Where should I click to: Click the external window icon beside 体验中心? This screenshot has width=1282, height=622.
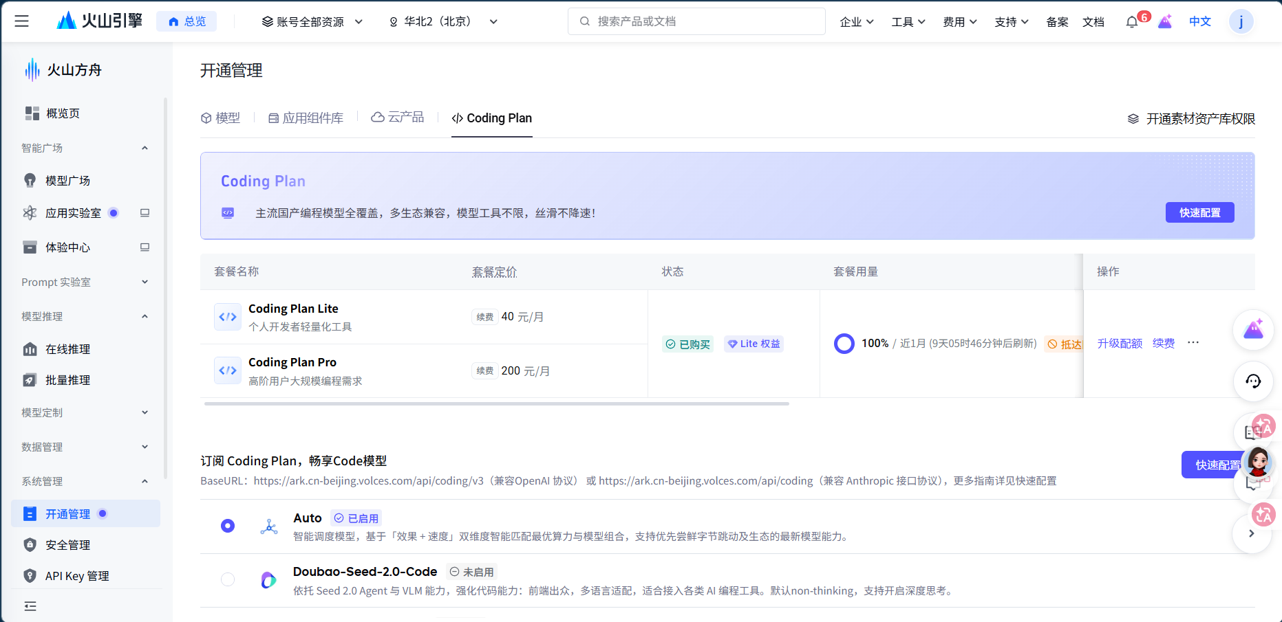pos(145,247)
